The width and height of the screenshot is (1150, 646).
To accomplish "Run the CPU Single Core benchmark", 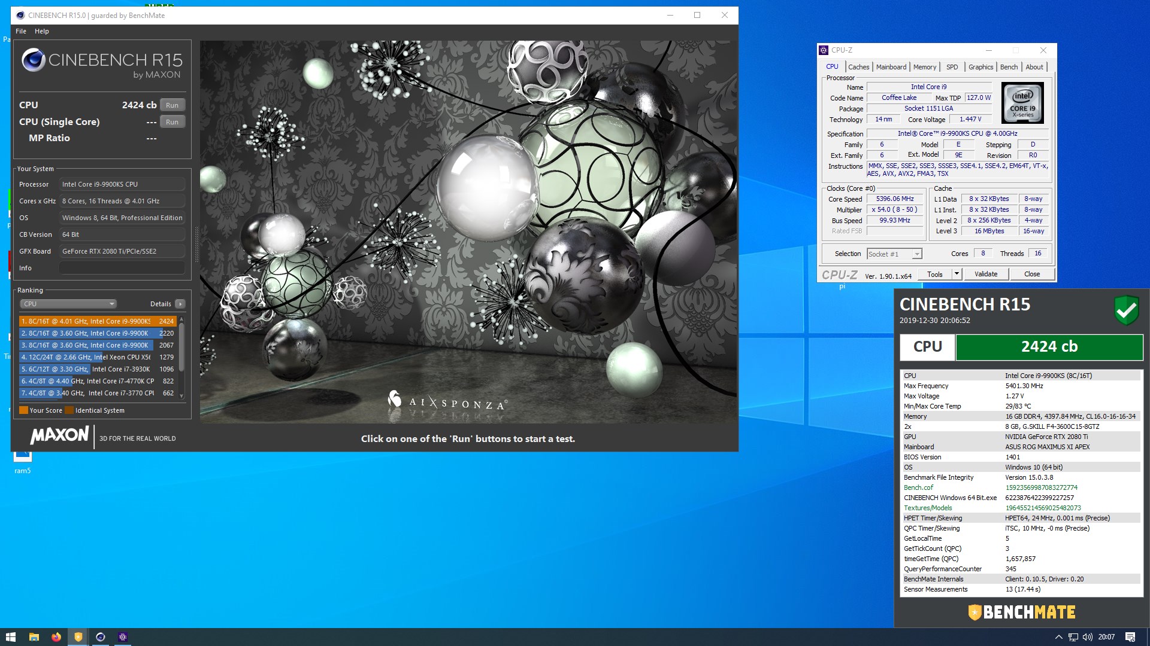I will tap(172, 122).
